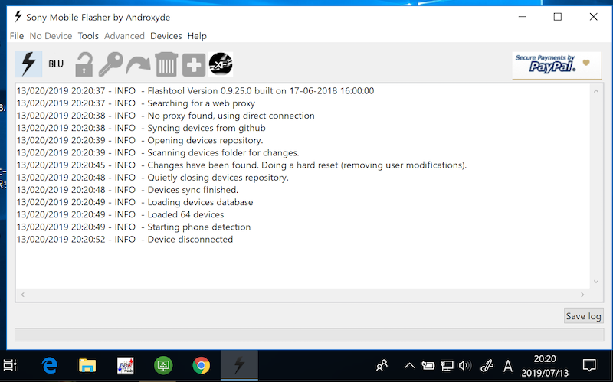
Task: Click the plus sign toolbar icon
Action: [193, 65]
